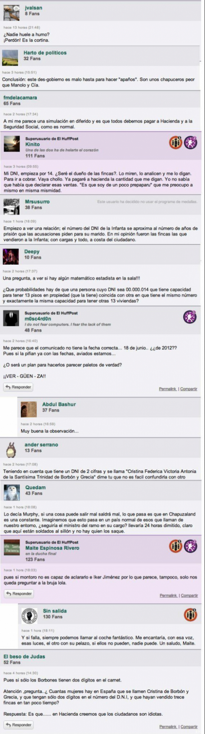The height and width of the screenshot is (734, 205).
Task: Click Responder under m0sc4rd0n's comment
Action: [x=18, y=387]
